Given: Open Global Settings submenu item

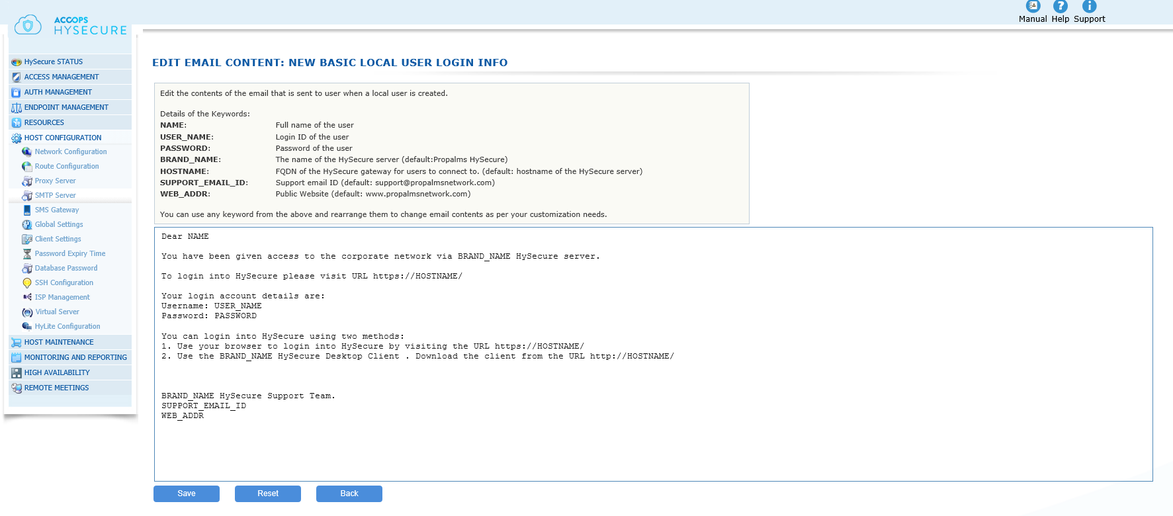Looking at the screenshot, I should pyautogui.click(x=59, y=224).
